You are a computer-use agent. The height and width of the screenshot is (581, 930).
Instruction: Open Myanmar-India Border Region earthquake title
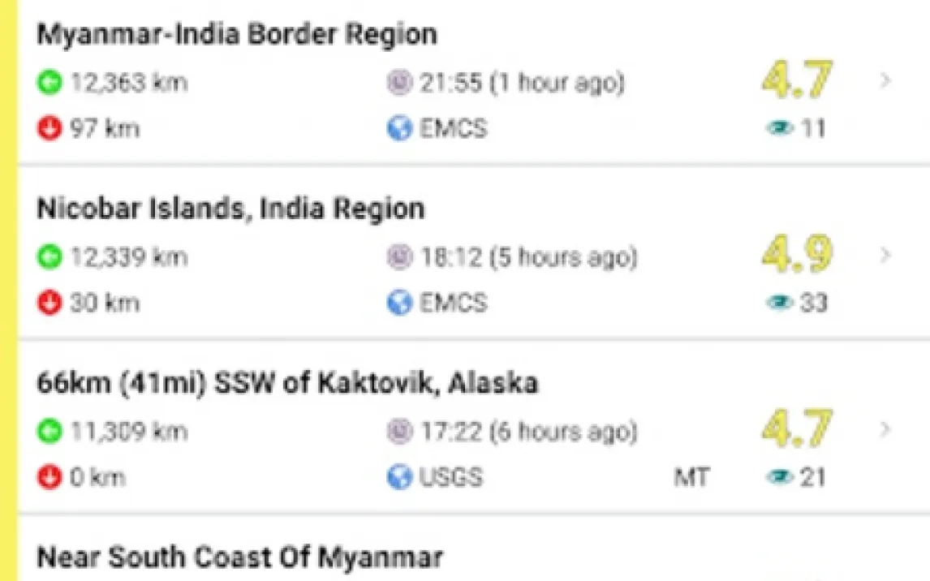237,35
